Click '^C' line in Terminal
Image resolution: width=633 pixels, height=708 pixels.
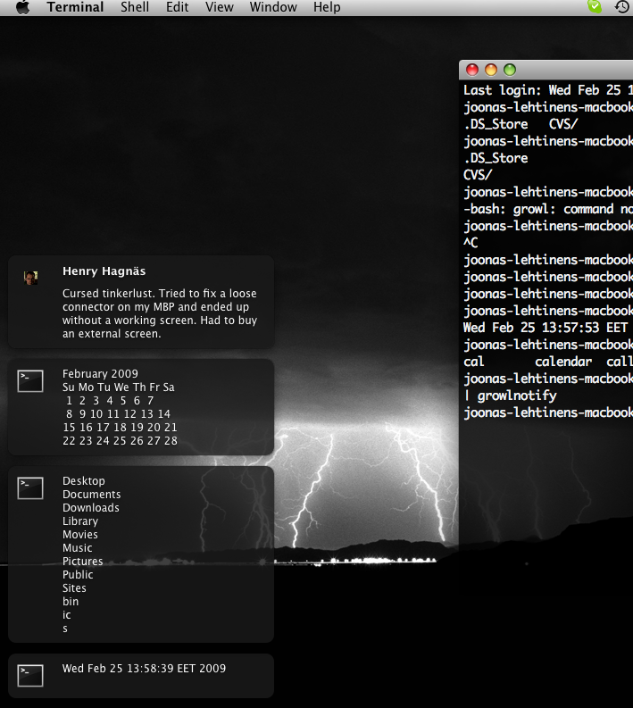click(471, 243)
